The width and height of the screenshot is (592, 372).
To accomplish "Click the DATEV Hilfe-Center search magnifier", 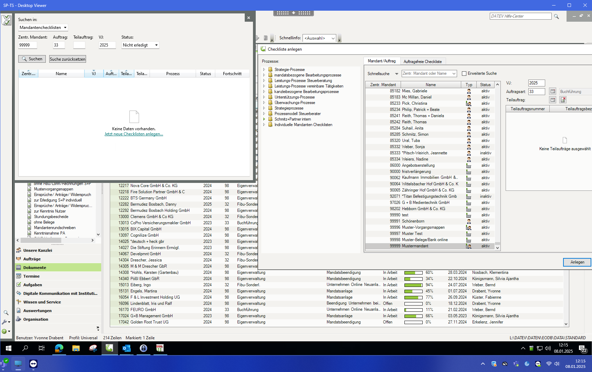I will (x=557, y=17).
